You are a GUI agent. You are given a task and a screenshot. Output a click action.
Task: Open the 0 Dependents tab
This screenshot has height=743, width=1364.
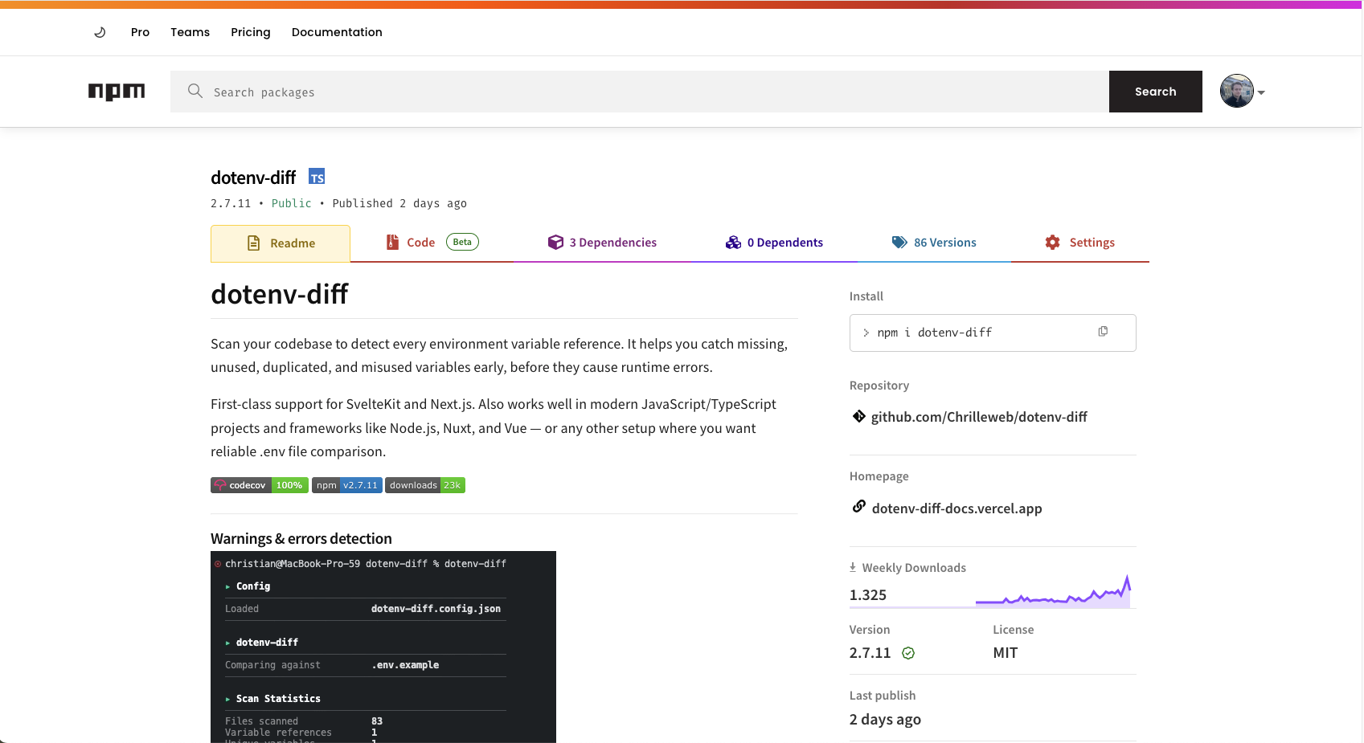coord(774,243)
